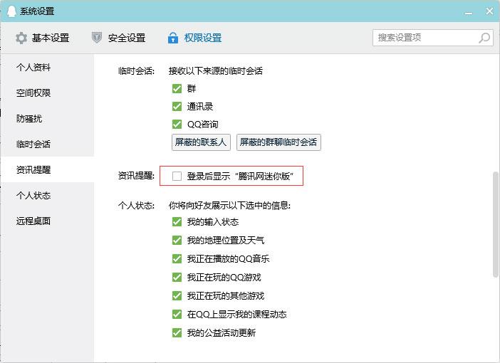Go to 远程桌面 in the sidebar
The width and height of the screenshot is (500, 363).
click(47, 221)
